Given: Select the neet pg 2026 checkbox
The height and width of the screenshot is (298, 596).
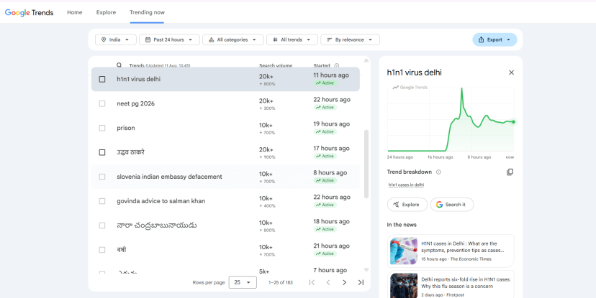Looking at the screenshot, I should (x=102, y=103).
